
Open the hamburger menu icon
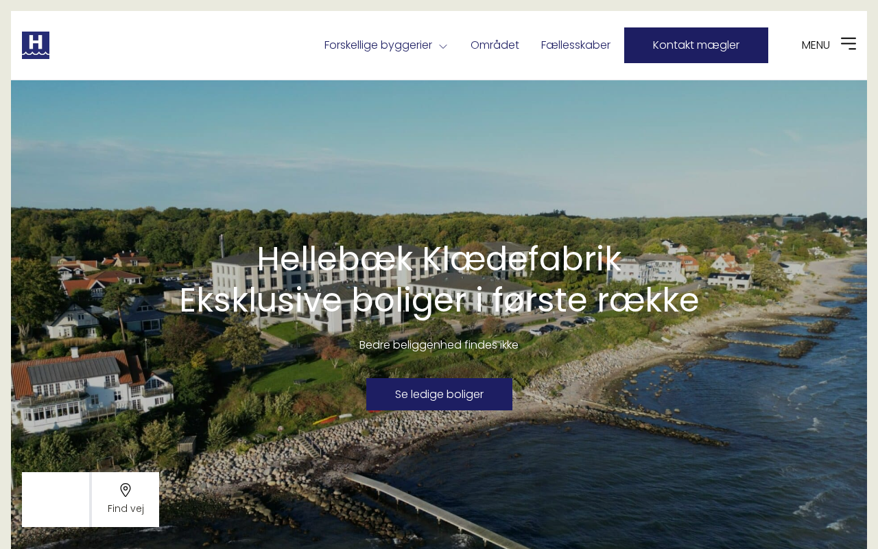(849, 44)
